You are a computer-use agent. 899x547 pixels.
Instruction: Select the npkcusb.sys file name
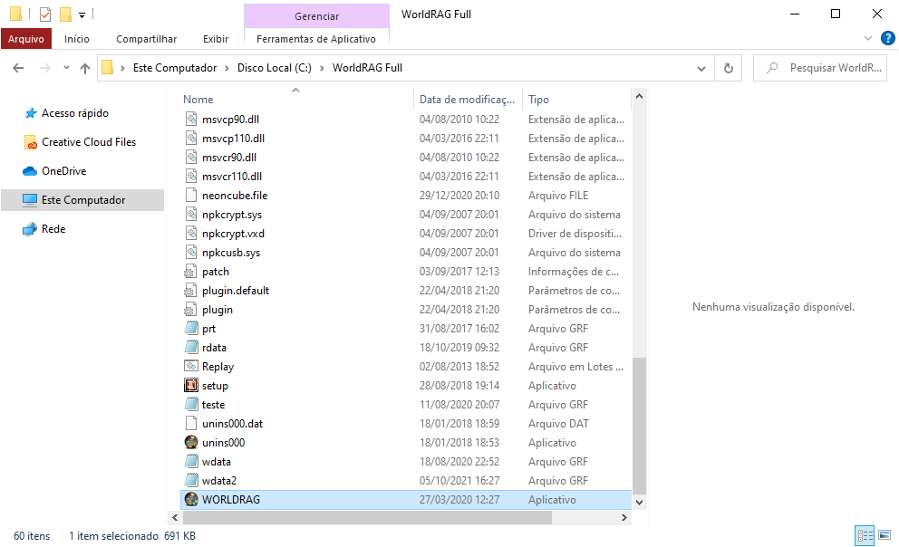pyautogui.click(x=231, y=253)
